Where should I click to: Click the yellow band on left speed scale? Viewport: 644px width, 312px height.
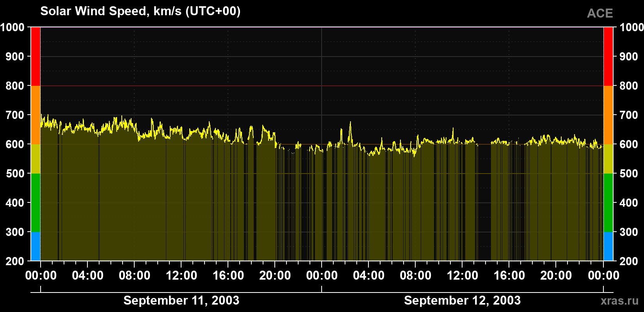[36, 159]
